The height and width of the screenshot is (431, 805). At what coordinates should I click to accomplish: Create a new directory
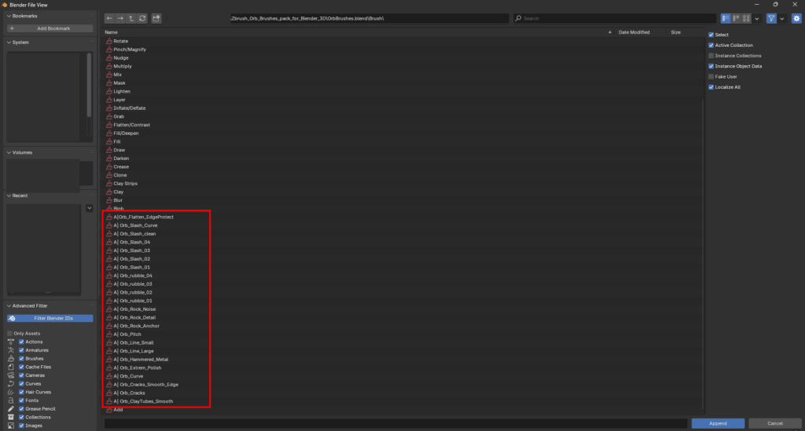[x=156, y=19]
